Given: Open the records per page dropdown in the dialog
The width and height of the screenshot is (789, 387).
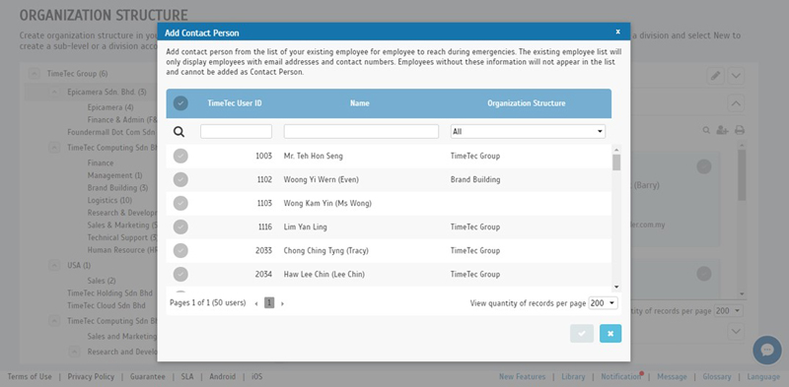Looking at the screenshot, I should pyautogui.click(x=603, y=303).
